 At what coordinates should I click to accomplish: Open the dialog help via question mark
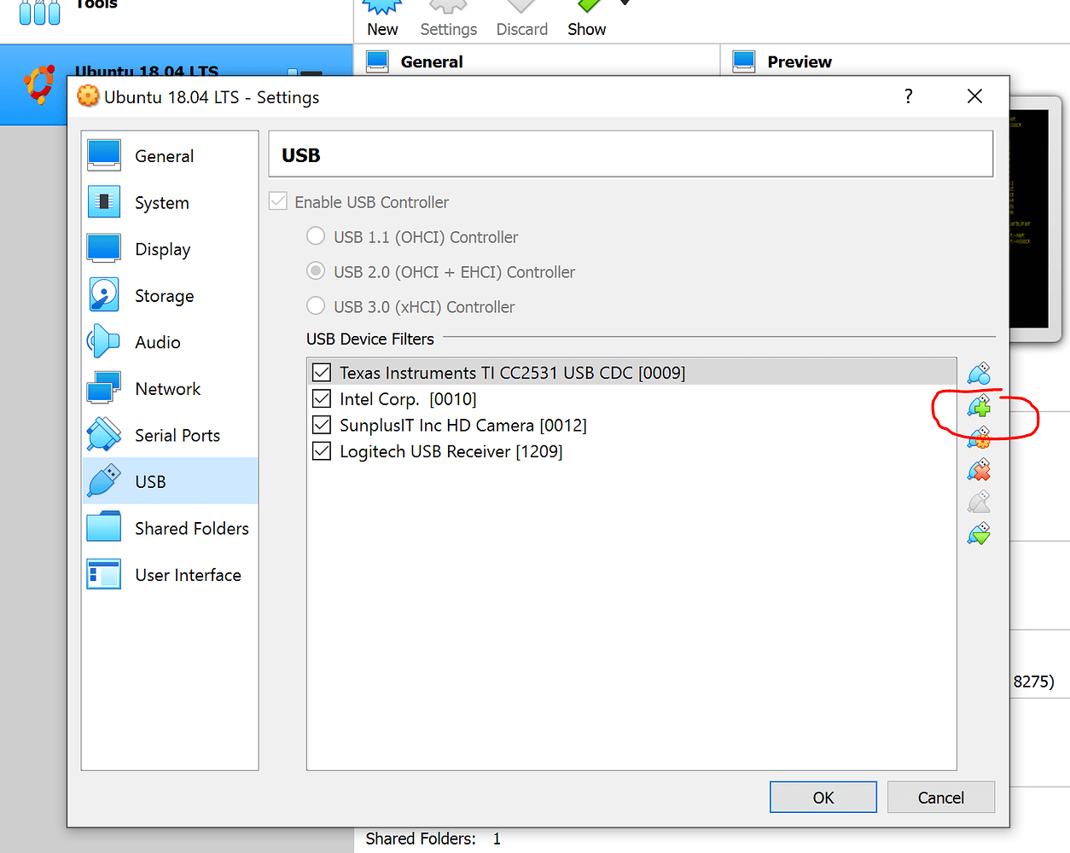point(908,96)
